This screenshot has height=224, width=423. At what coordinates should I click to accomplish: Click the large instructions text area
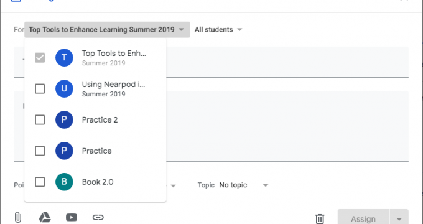(287, 126)
